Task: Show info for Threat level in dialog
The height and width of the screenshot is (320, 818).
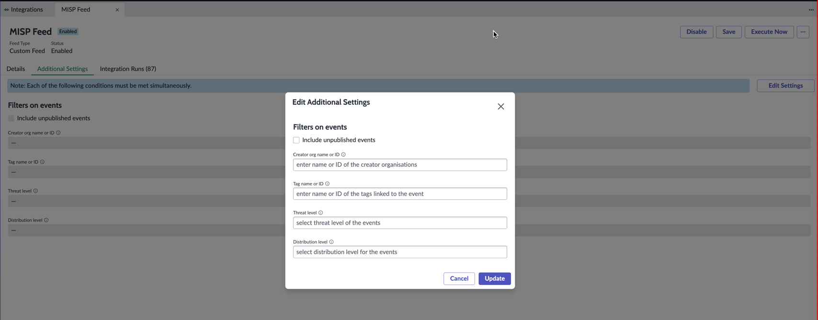Action: [x=321, y=213]
